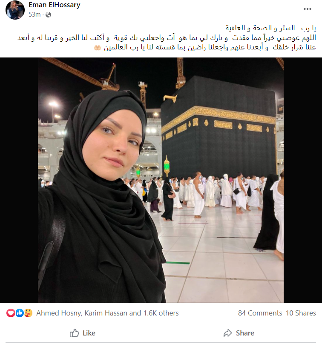Share this post
322x347 pixels.
(239, 333)
